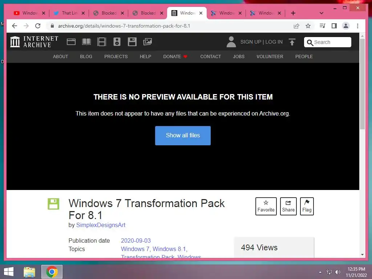Click the page vertical scrollbar thumb
The width and height of the screenshot is (372, 279).
pos(362,84)
